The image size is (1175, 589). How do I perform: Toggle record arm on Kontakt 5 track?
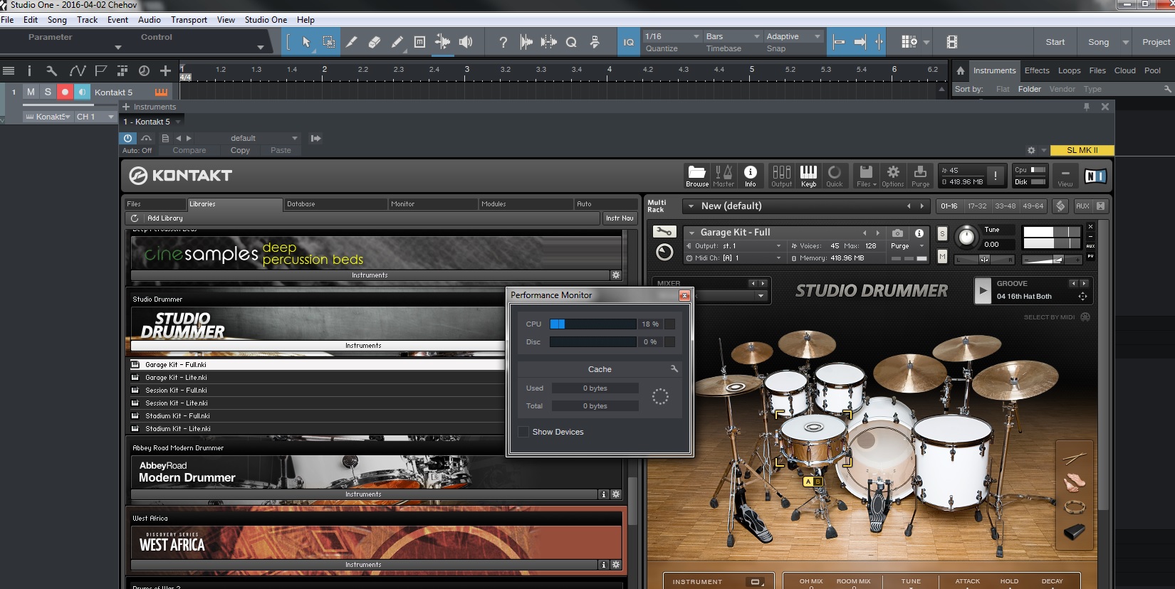tap(65, 92)
